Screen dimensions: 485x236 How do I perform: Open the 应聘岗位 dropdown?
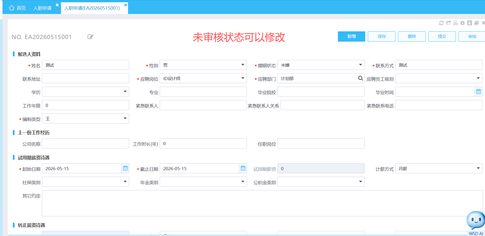(x=243, y=78)
